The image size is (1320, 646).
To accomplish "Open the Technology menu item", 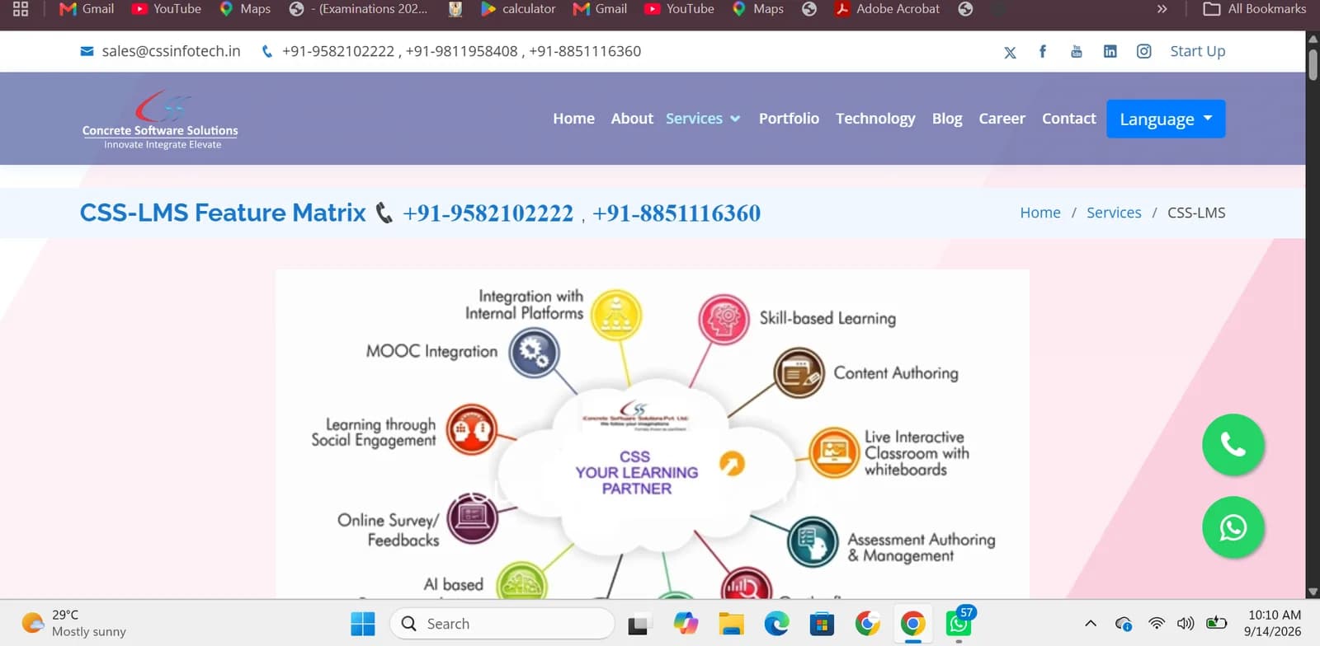I will point(875,119).
